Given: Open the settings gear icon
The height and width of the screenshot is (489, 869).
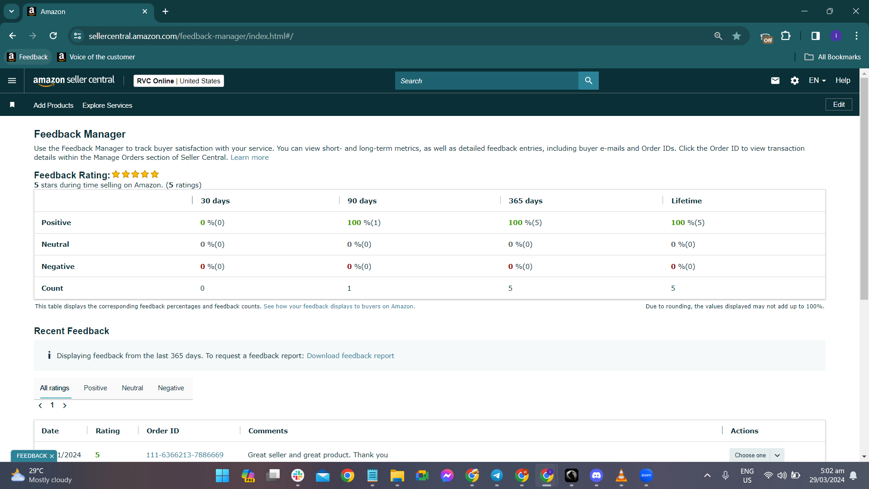Looking at the screenshot, I should click(795, 81).
